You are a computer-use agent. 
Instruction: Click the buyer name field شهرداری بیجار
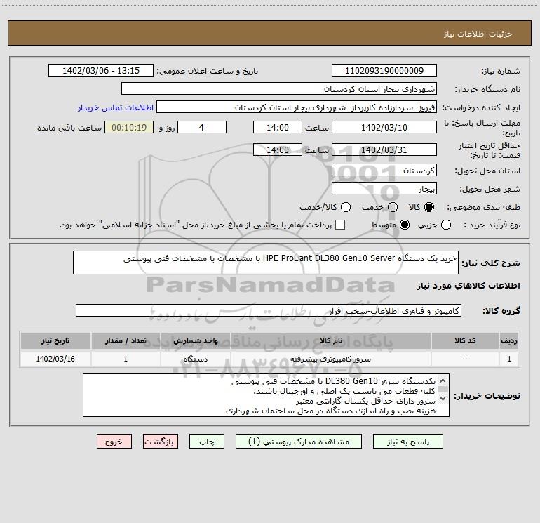279,88
